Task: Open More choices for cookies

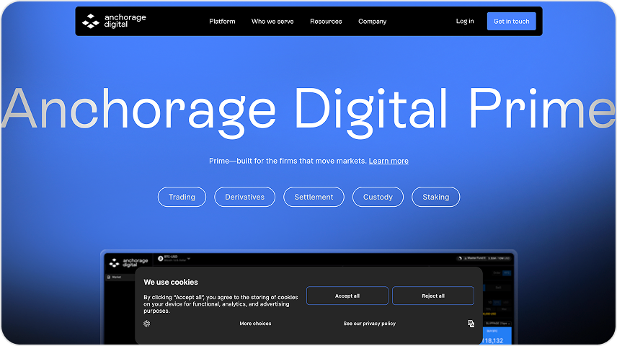Action: click(255, 324)
